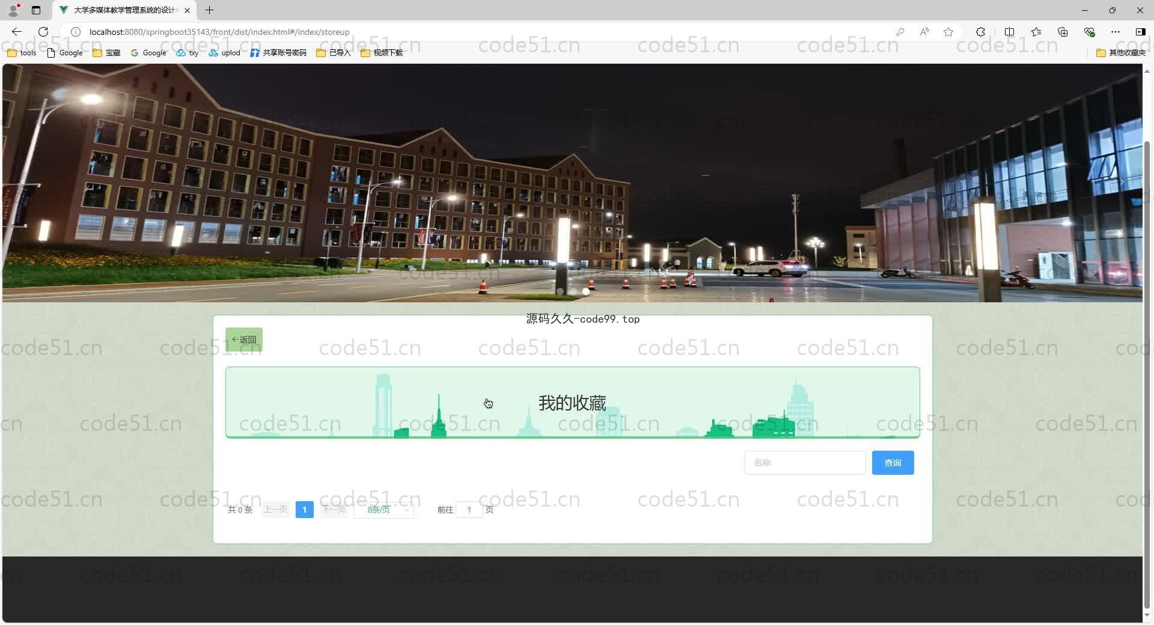
Task: Select the third carousel indicator dot
Action: click(x=586, y=291)
